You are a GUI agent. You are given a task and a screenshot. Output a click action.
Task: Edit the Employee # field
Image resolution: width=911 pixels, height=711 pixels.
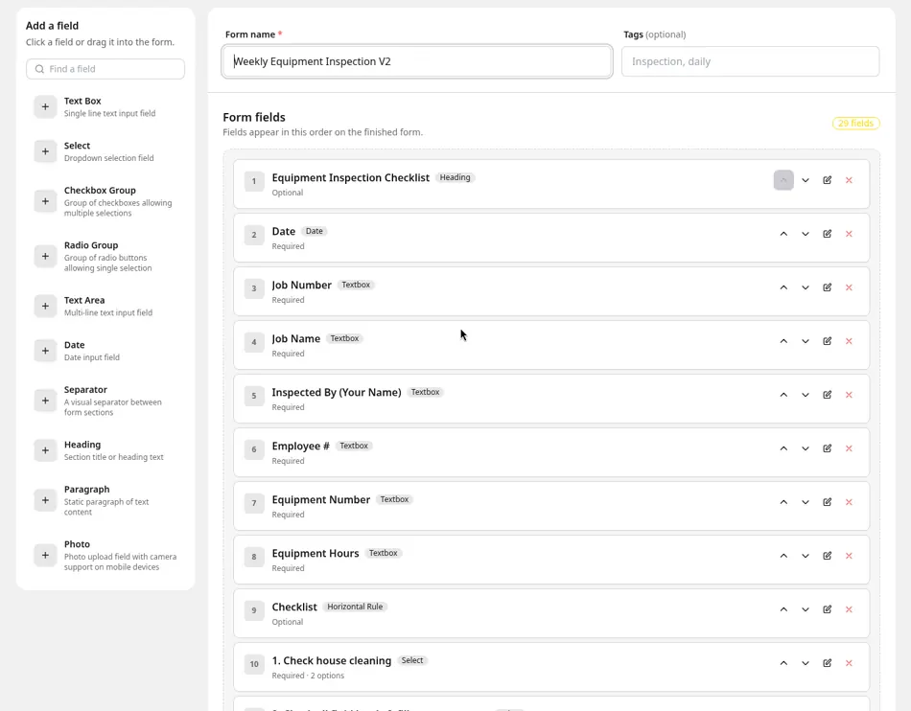pos(827,448)
